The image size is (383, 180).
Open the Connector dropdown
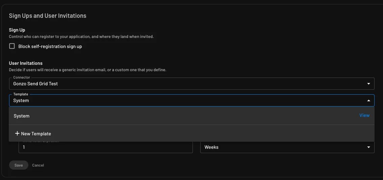coord(192,84)
